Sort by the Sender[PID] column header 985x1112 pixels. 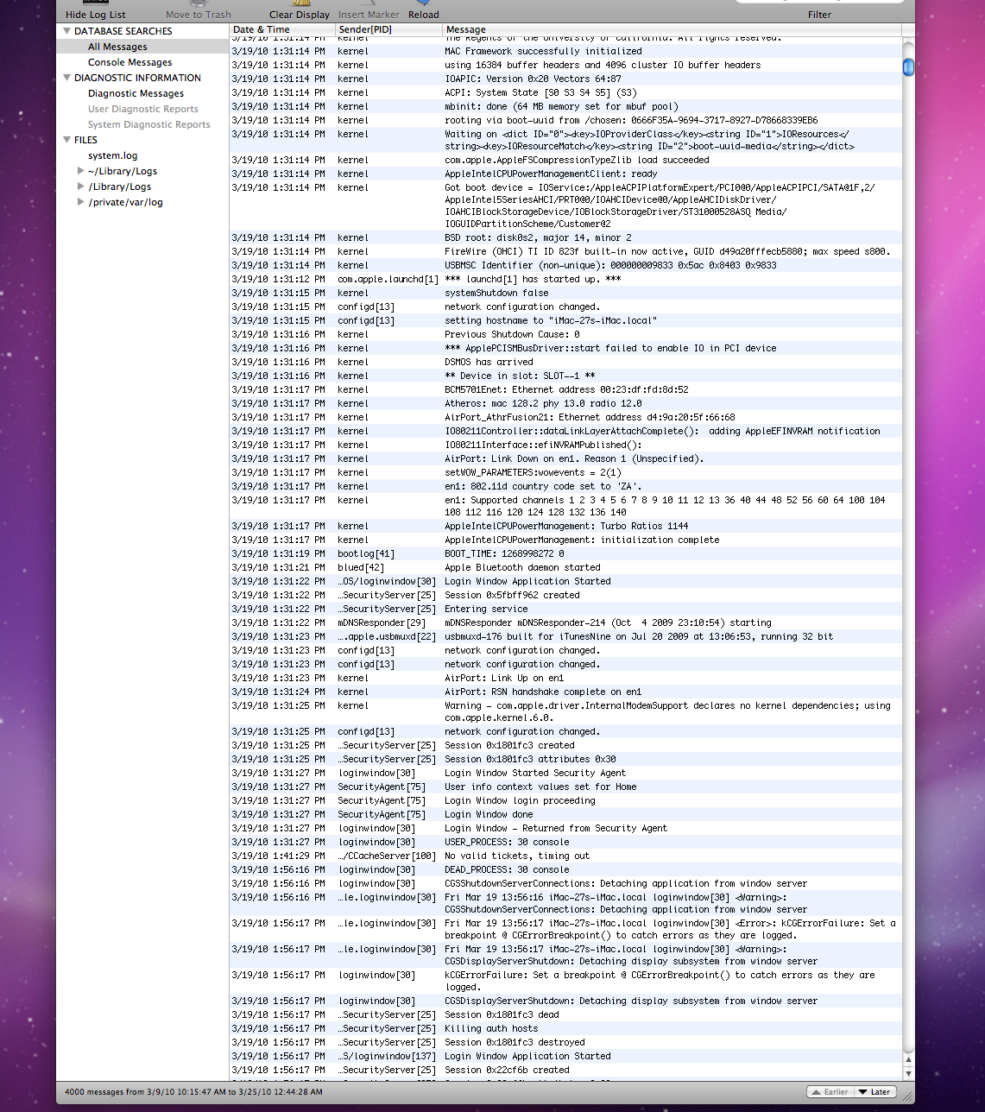click(x=388, y=29)
